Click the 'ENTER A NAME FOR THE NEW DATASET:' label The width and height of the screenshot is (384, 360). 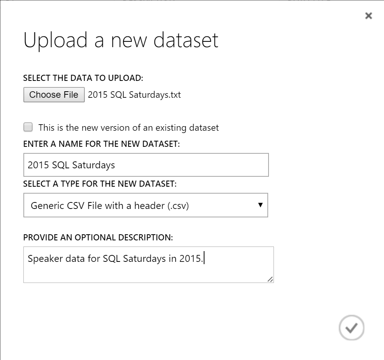(101, 144)
